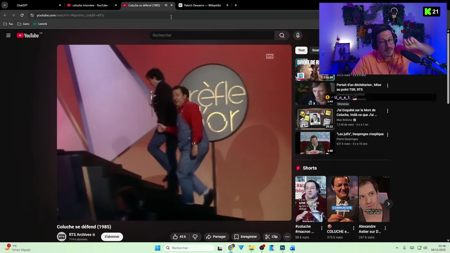Open options menu for COLUCHE short
Screen dimensions: 450x253
353,228
